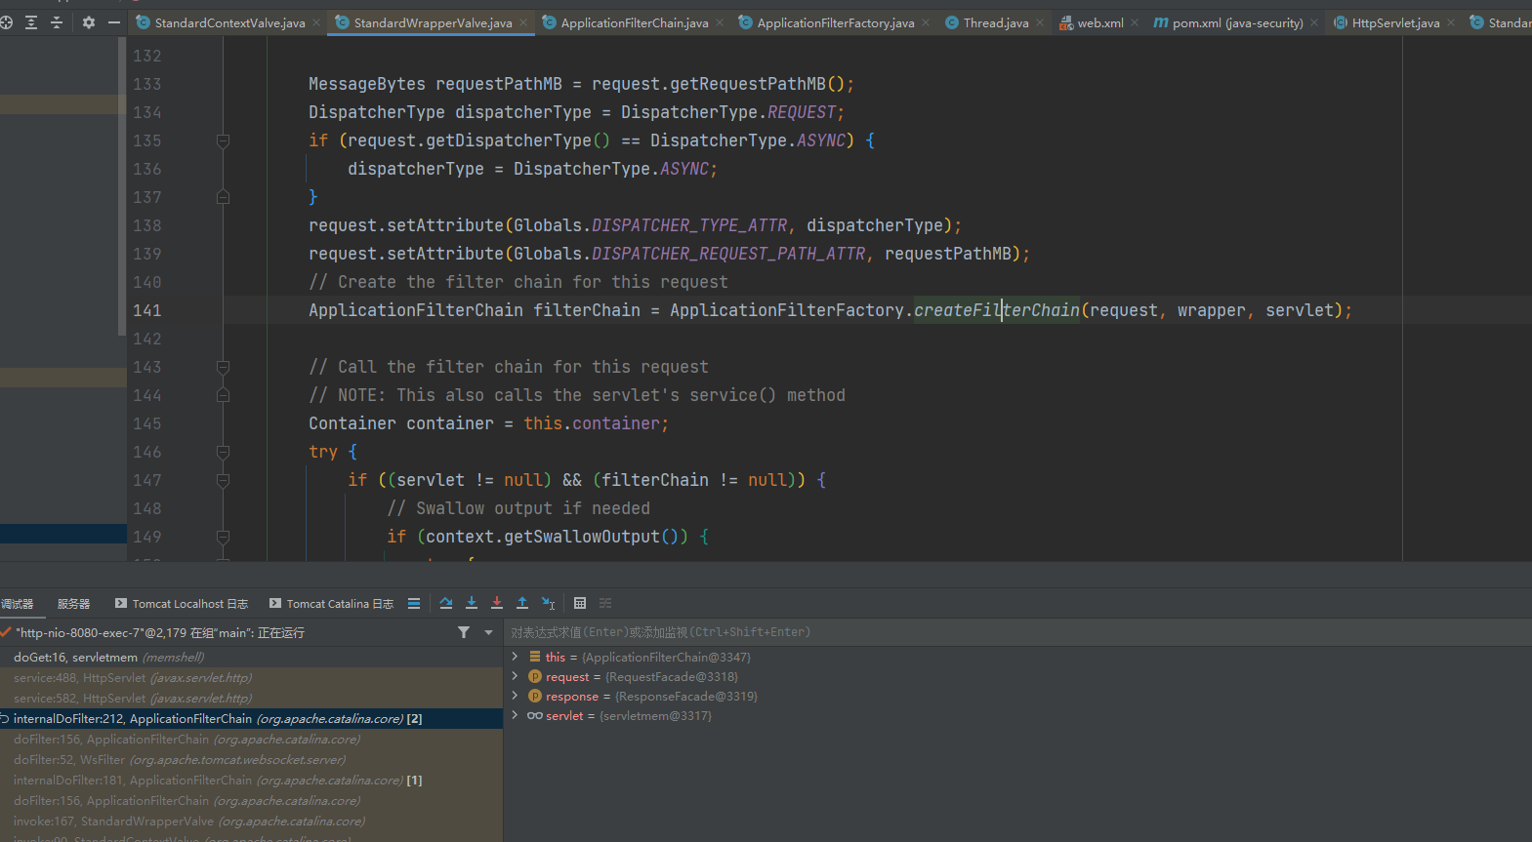Click the frames filter funnel icon
Image resolution: width=1532 pixels, height=842 pixels.
coord(464,632)
